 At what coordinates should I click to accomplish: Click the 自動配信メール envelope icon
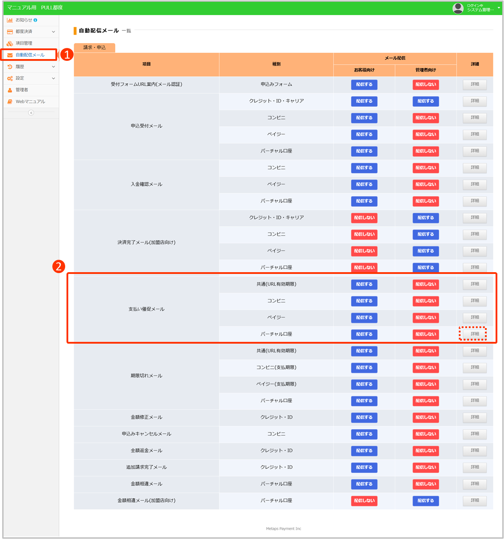click(x=10, y=55)
